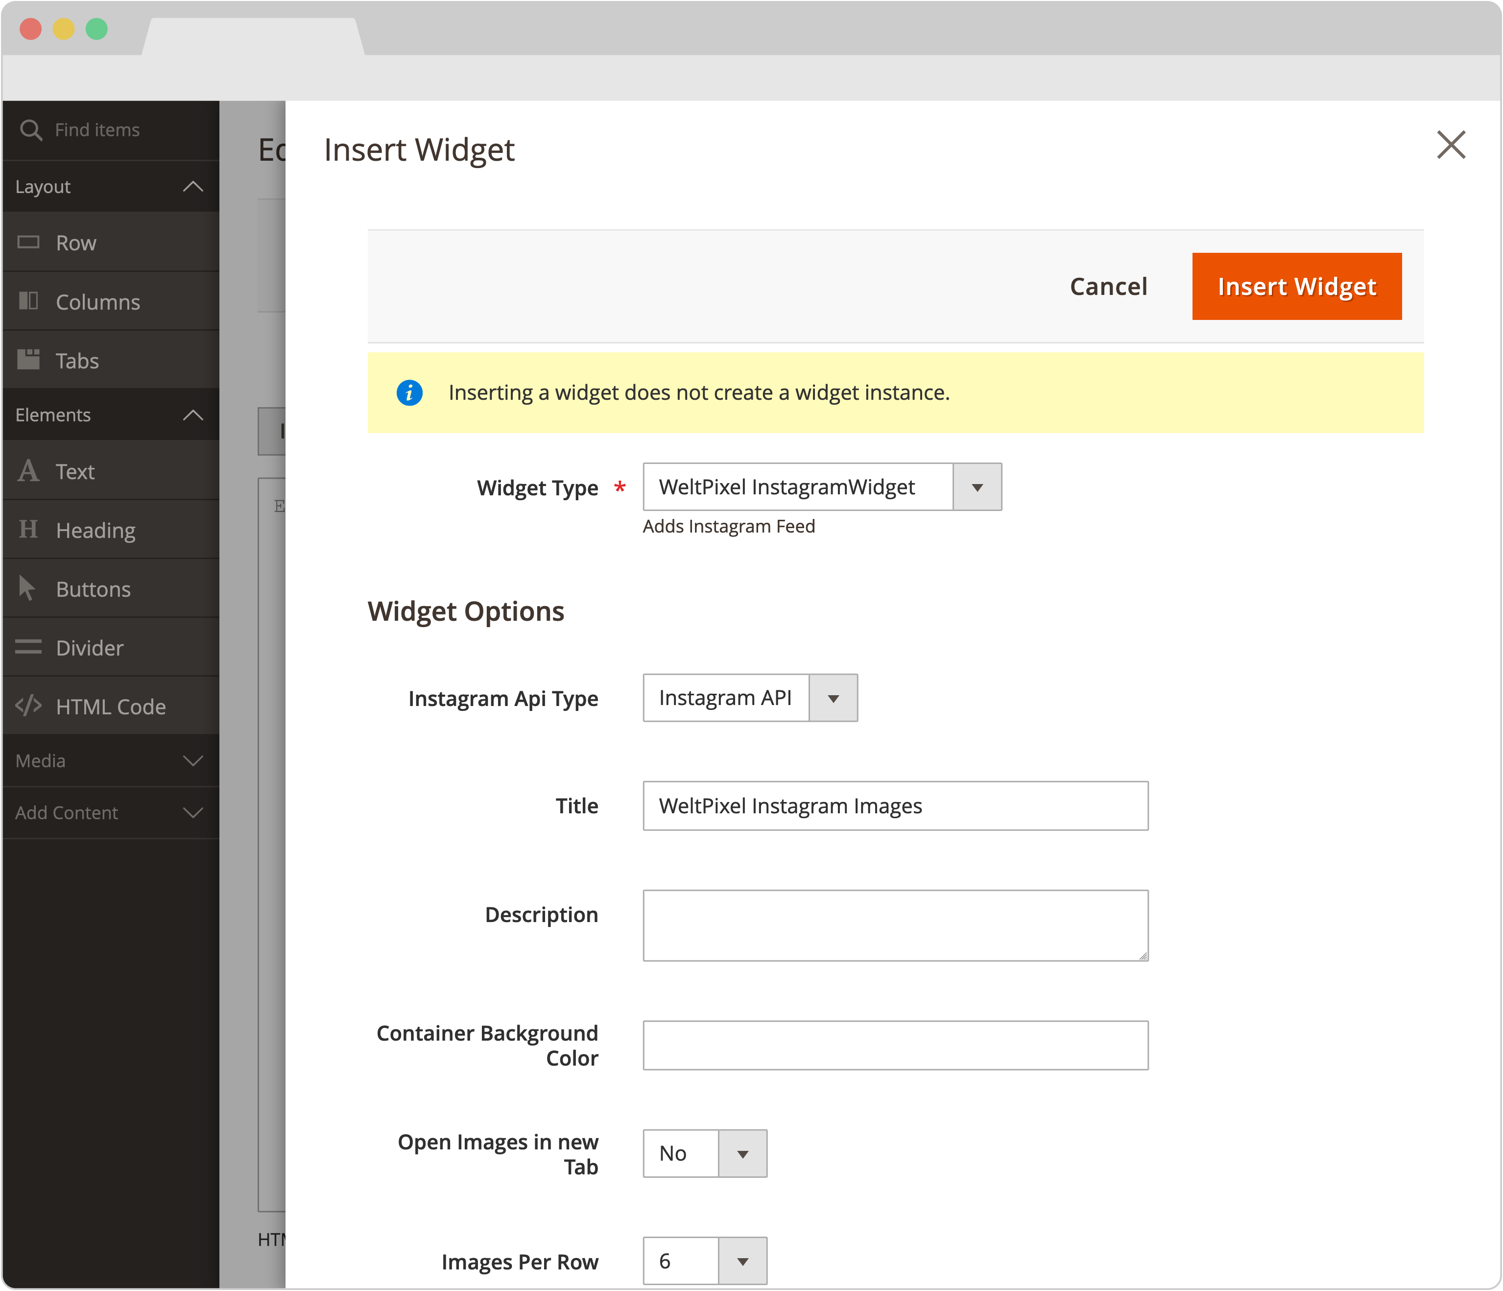Select the Columns icon in sidebar

tap(28, 300)
